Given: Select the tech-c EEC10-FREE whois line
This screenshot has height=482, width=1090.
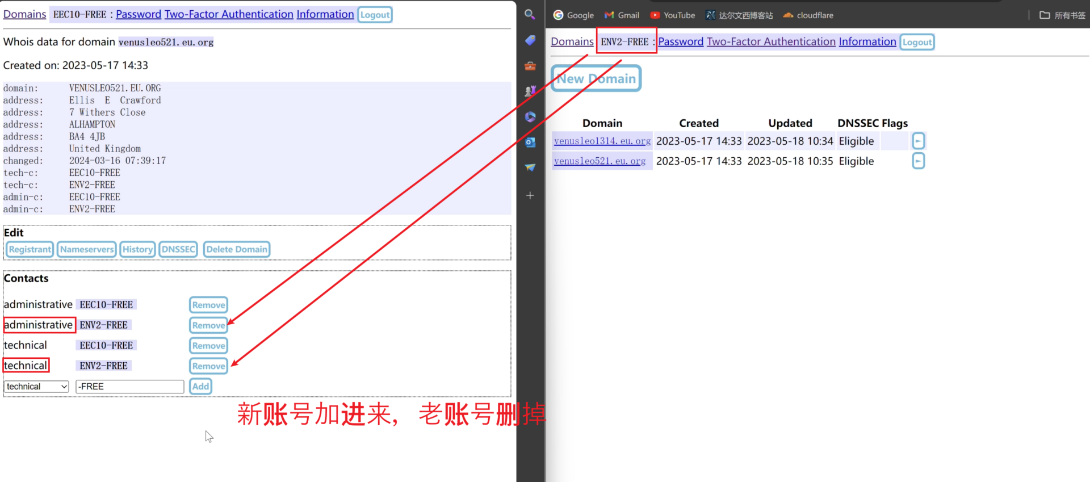Looking at the screenshot, I should tap(62, 173).
